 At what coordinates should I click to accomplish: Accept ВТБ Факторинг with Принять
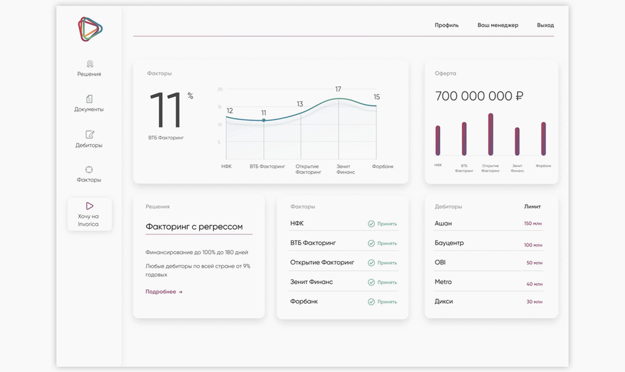387,244
